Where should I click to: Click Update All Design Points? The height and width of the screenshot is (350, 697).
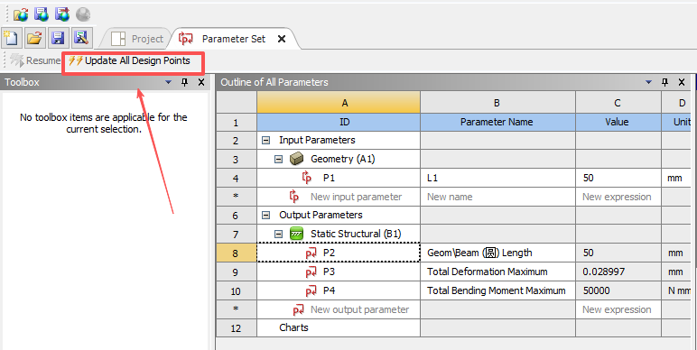tap(129, 60)
